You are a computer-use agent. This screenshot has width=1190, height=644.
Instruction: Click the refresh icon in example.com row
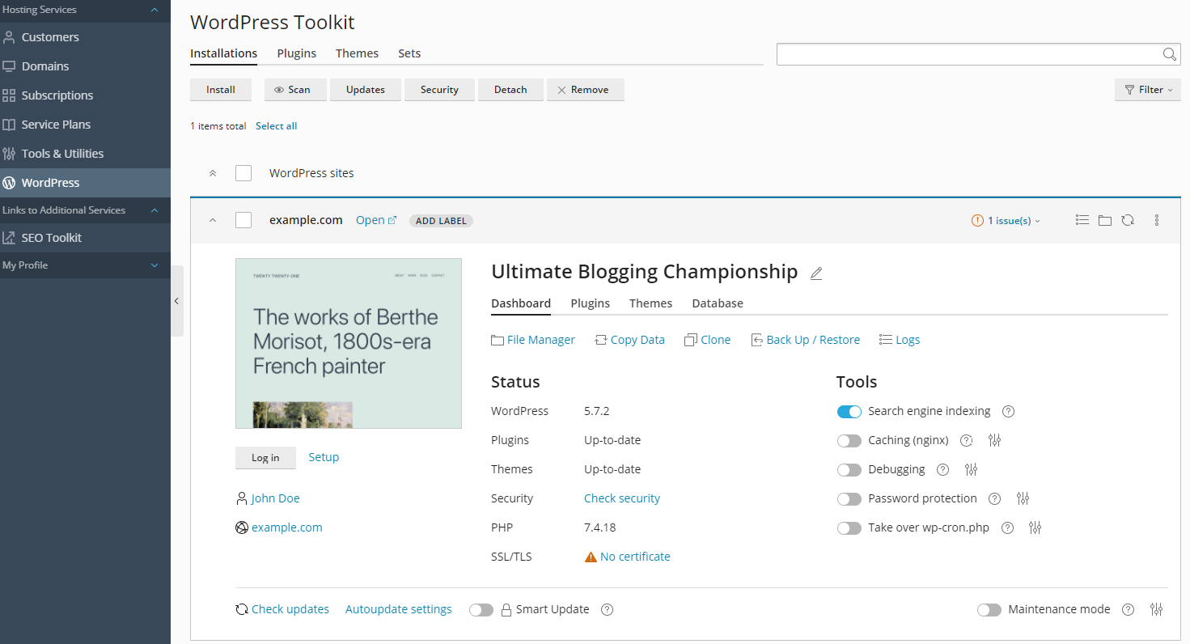(1128, 220)
